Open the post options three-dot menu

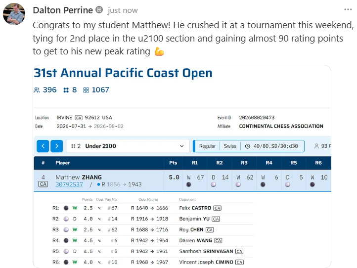(348, 9)
